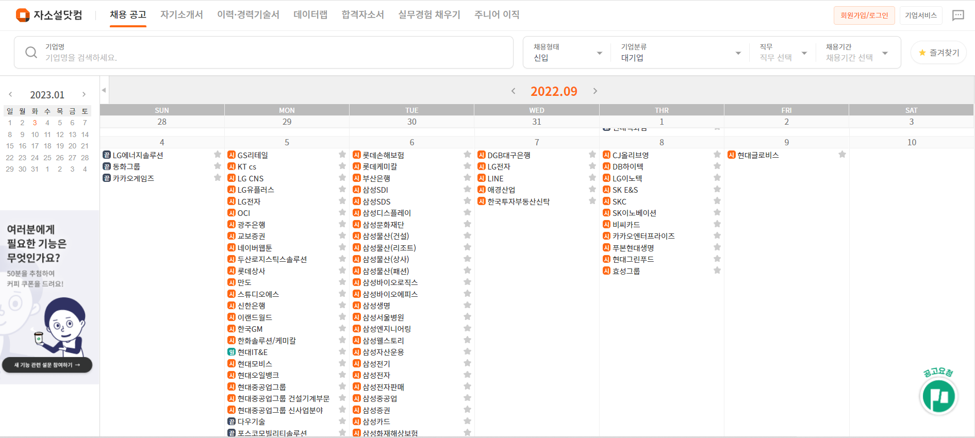975x438 pixels.
Task: Click the 시 badge beside 네이버웹툰
Action: (x=232, y=247)
